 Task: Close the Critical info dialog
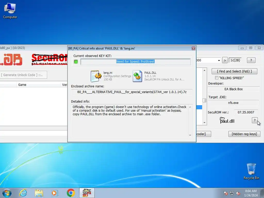[x=193, y=48]
